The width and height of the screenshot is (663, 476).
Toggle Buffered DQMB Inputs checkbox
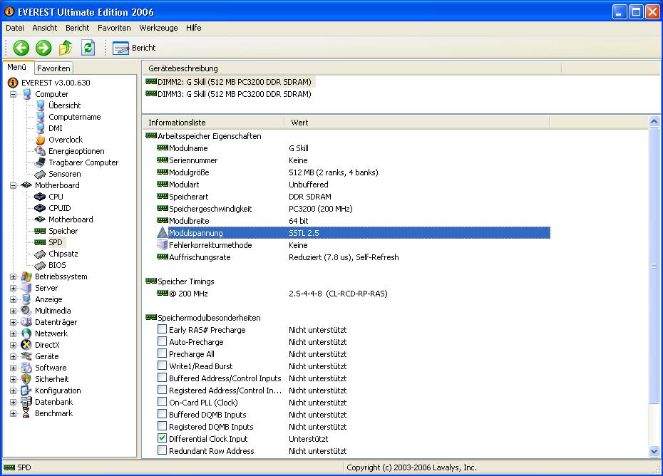[162, 413]
